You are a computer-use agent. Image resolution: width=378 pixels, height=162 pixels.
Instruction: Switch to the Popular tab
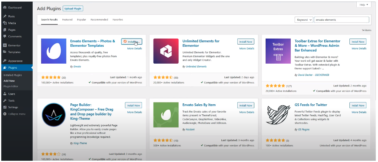(x=81, y=20)
